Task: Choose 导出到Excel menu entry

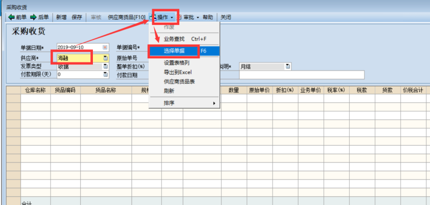Action: [178, 72]
